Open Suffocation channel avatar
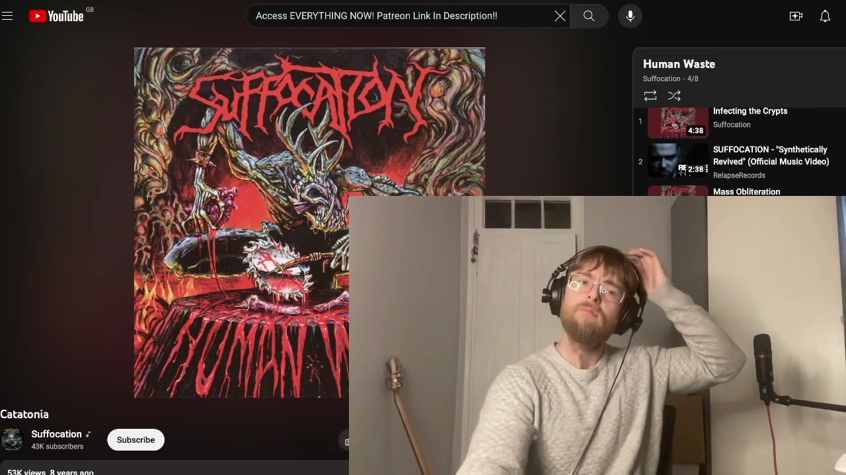The width and height of the screenshot is (846, 475). [12, 439]
